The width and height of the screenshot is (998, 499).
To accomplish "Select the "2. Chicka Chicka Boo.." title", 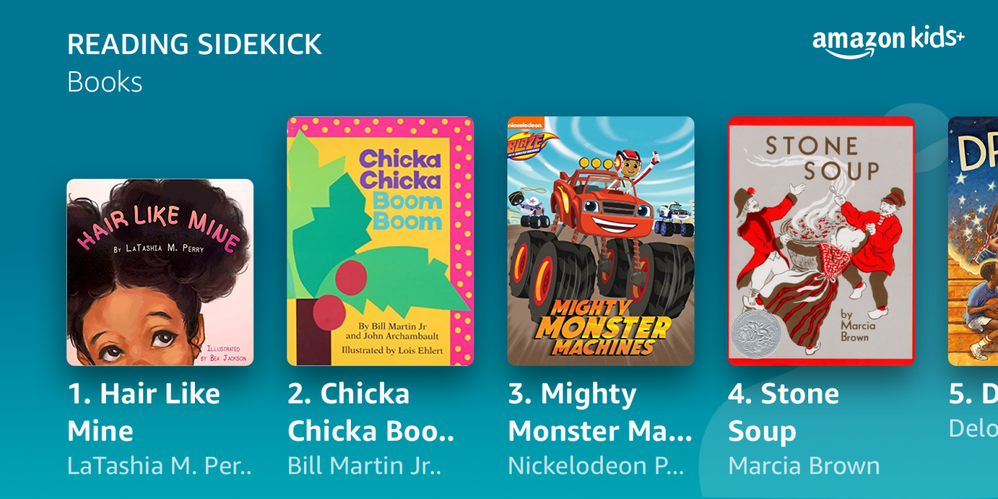I will tap(371, 412).
